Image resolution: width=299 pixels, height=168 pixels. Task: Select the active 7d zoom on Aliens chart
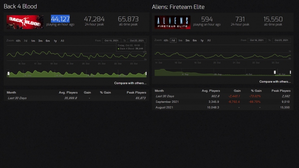coord(173,40)
